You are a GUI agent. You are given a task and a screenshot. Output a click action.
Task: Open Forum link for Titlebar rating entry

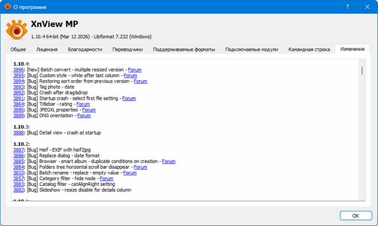pyautogui.click(x=83, y=104)
